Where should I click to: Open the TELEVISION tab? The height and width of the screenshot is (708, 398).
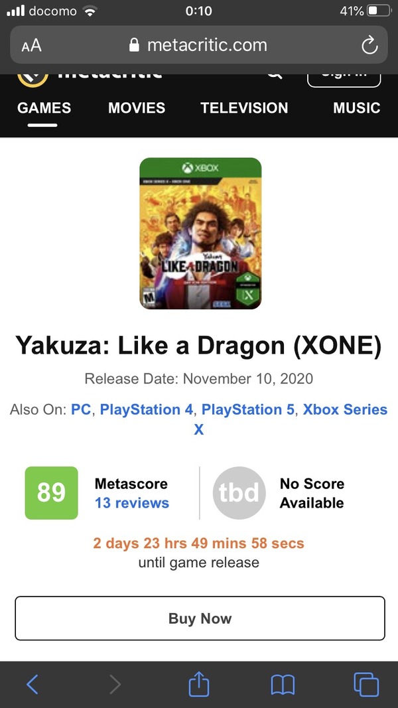(244, 108)
